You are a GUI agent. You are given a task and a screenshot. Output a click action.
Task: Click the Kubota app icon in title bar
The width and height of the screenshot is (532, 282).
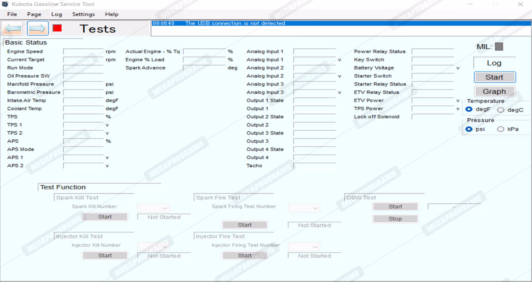coord(5,4)
